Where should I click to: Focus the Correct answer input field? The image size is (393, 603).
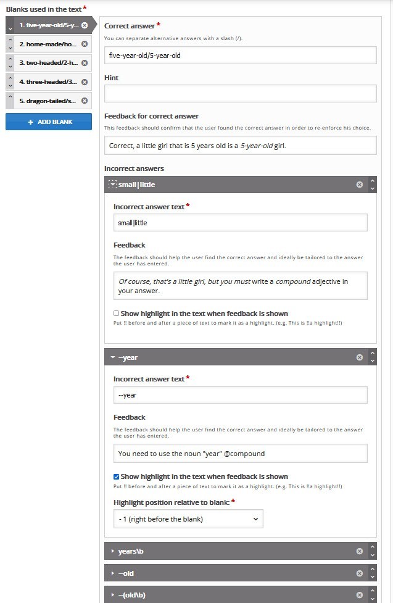(x=240, y=55)
